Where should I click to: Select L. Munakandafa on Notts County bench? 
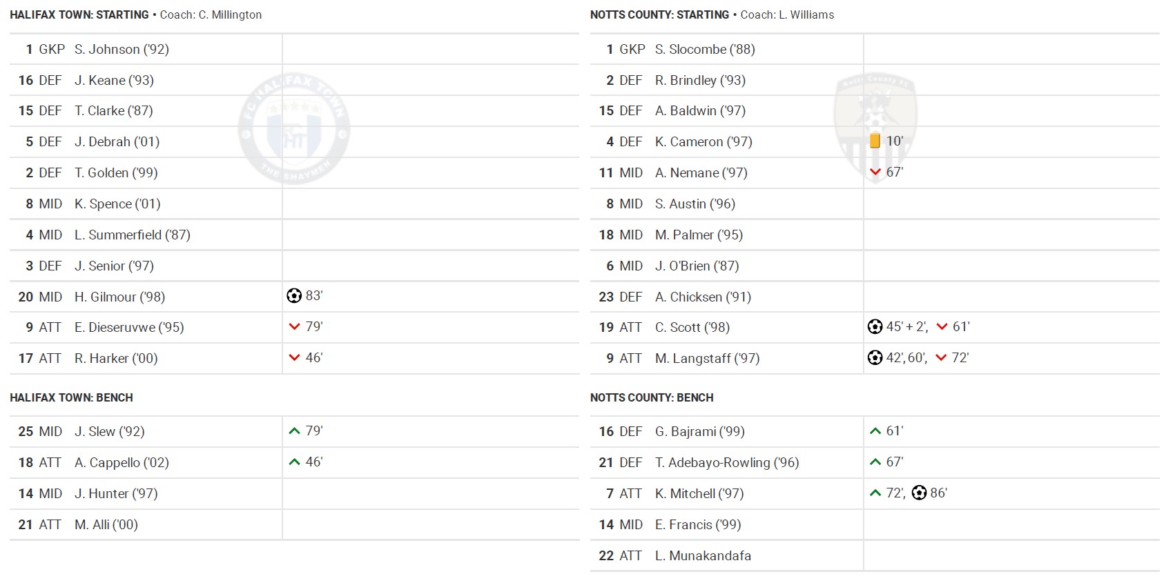pyautogui.click(x=703, y=556)
